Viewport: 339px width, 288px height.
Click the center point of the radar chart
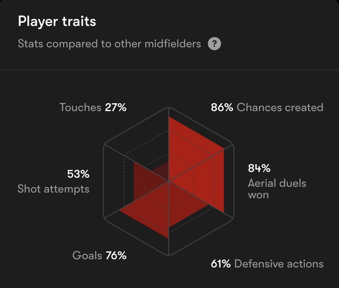coord(169,181)
